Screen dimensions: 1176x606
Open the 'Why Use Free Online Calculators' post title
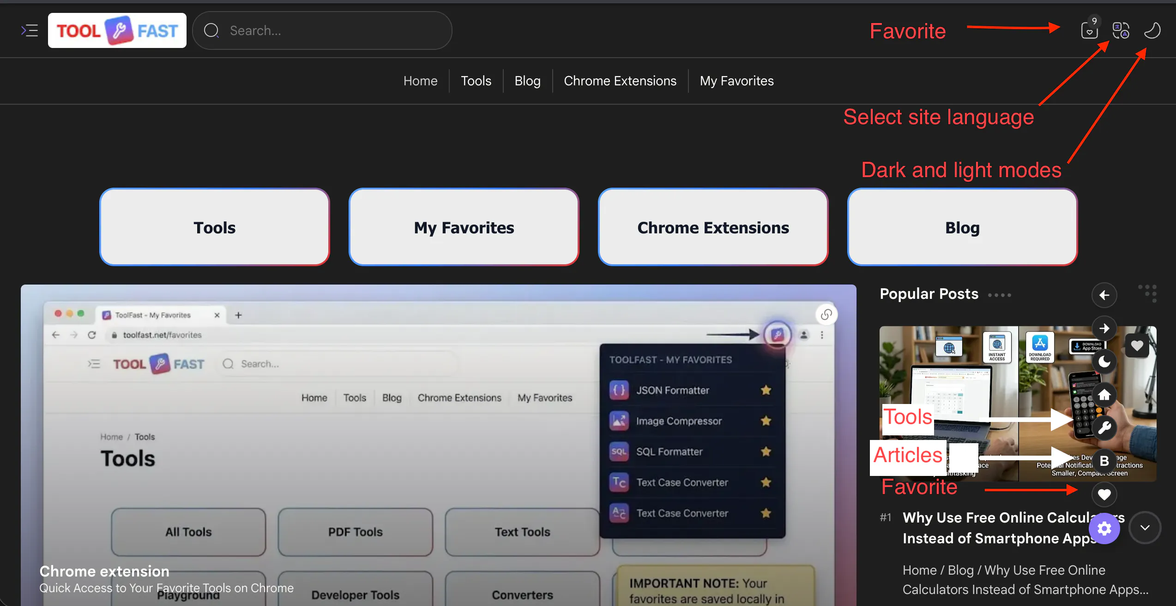pyautogui.click(x=1013, y=528)
